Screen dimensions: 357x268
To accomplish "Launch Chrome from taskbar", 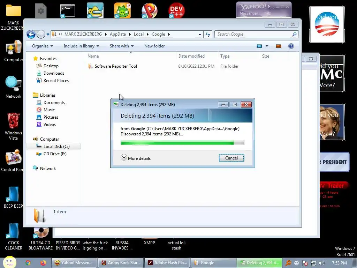I will tap(28, 263).
